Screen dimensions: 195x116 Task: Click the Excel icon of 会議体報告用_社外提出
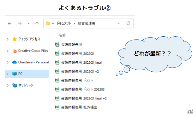click(57, 107)
